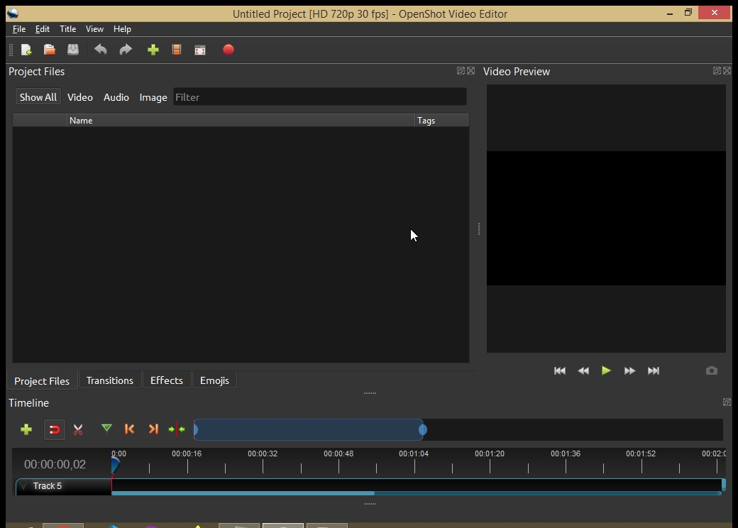Jump to end of video preview
Viewport: 738px width, 528px height.
point(654,371)
